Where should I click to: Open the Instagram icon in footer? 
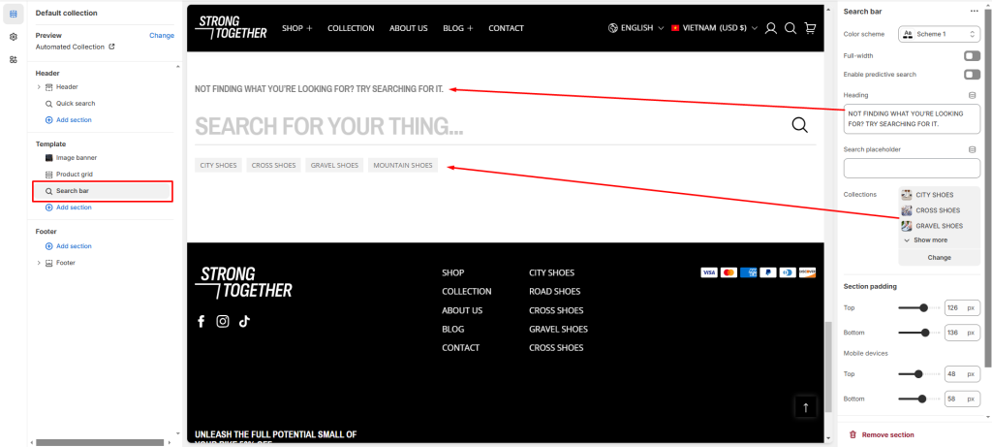pos(223,321)
